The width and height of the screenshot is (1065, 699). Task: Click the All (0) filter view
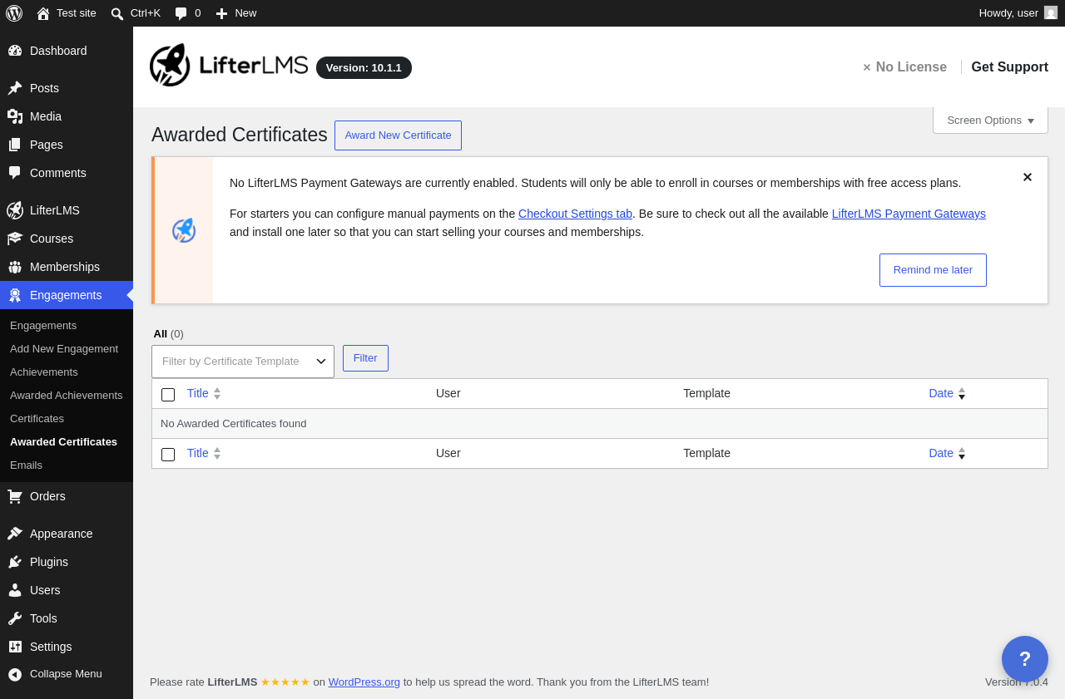168,334
